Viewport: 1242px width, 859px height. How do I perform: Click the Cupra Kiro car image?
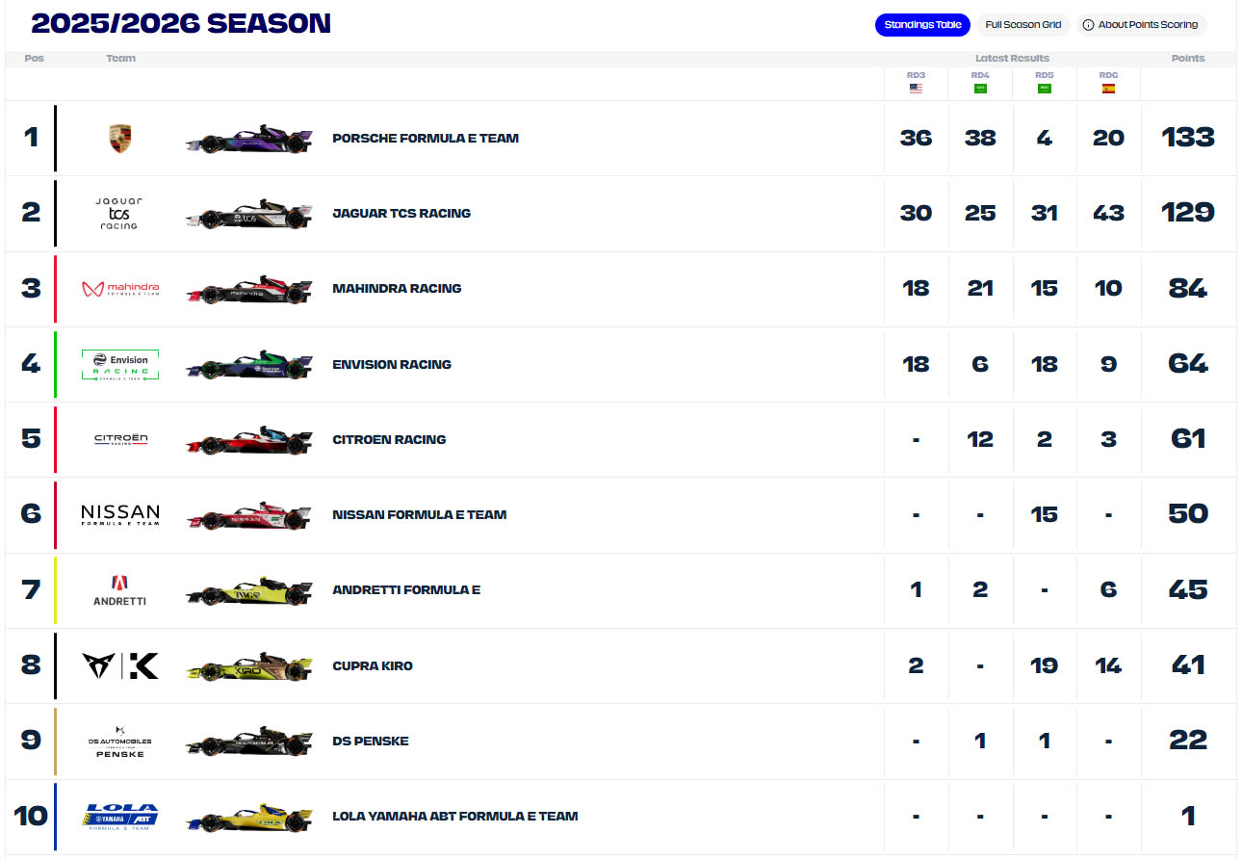tap(249, 666)
